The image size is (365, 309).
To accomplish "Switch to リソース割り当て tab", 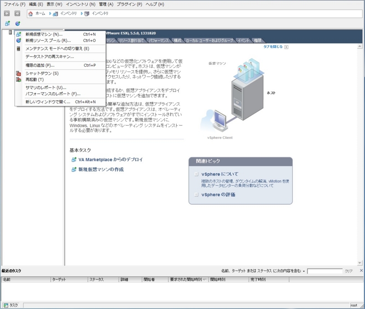I will click(131, 41).
